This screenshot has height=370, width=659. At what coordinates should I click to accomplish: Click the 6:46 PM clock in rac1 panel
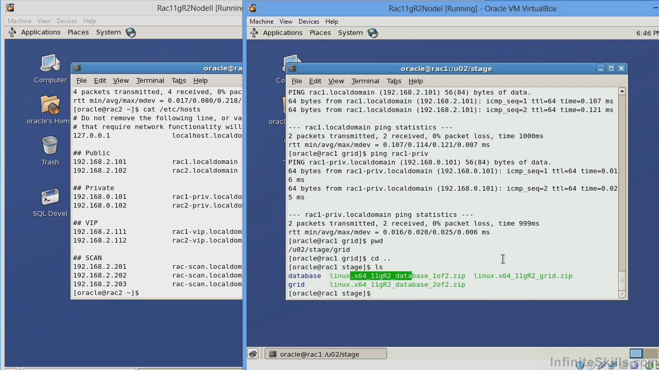pos(647,33)
